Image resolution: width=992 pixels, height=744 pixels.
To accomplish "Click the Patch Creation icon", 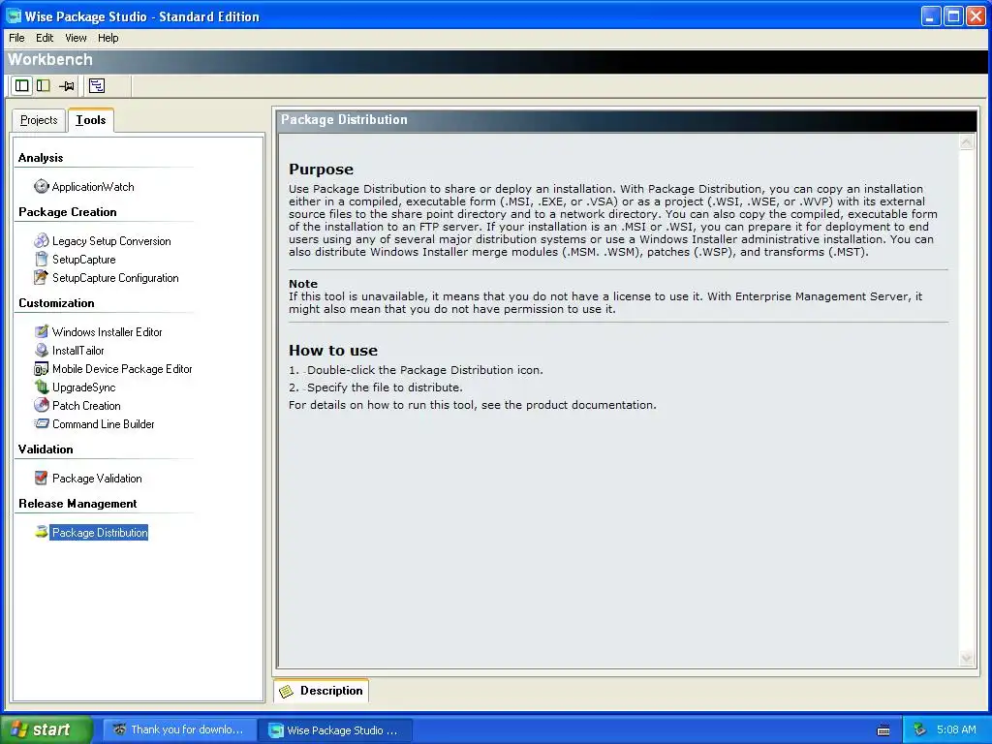I will pos(41,405).
